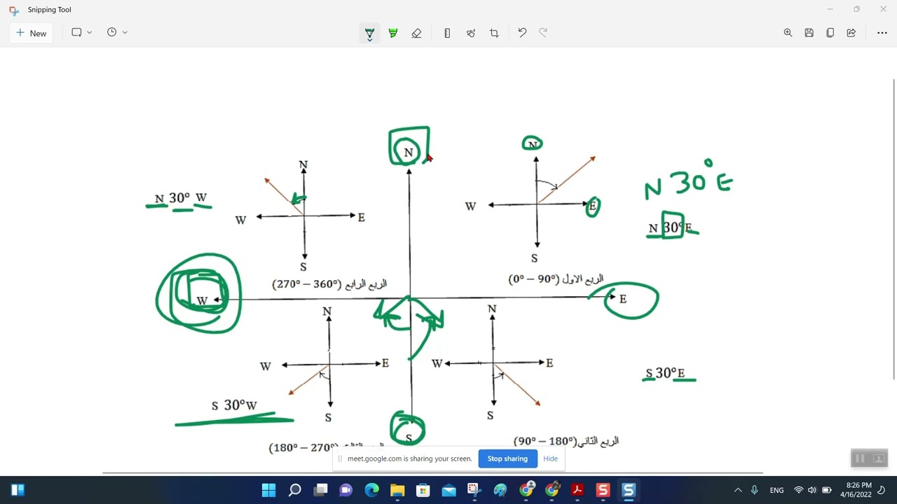The image size is (897, 504).
Task: Toggle Touch writing tool
Action: (471, 33)
